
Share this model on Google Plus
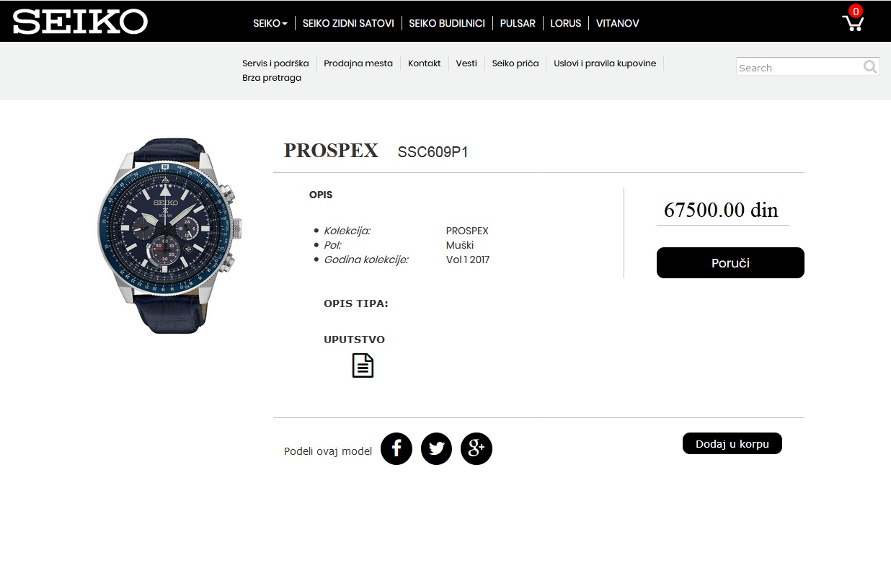pyautogui.click(x=476, y=448)
